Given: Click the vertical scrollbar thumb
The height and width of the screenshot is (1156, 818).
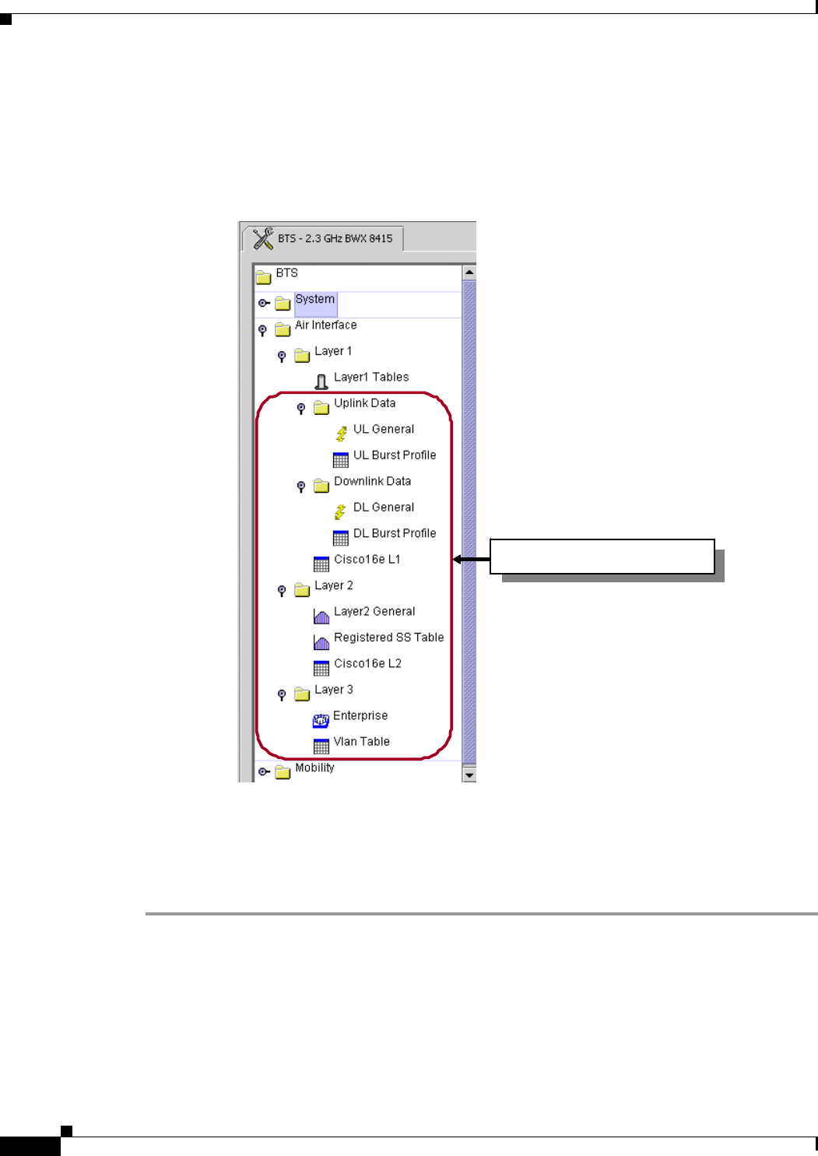Looking at the screenshot, I should [469, 522].
